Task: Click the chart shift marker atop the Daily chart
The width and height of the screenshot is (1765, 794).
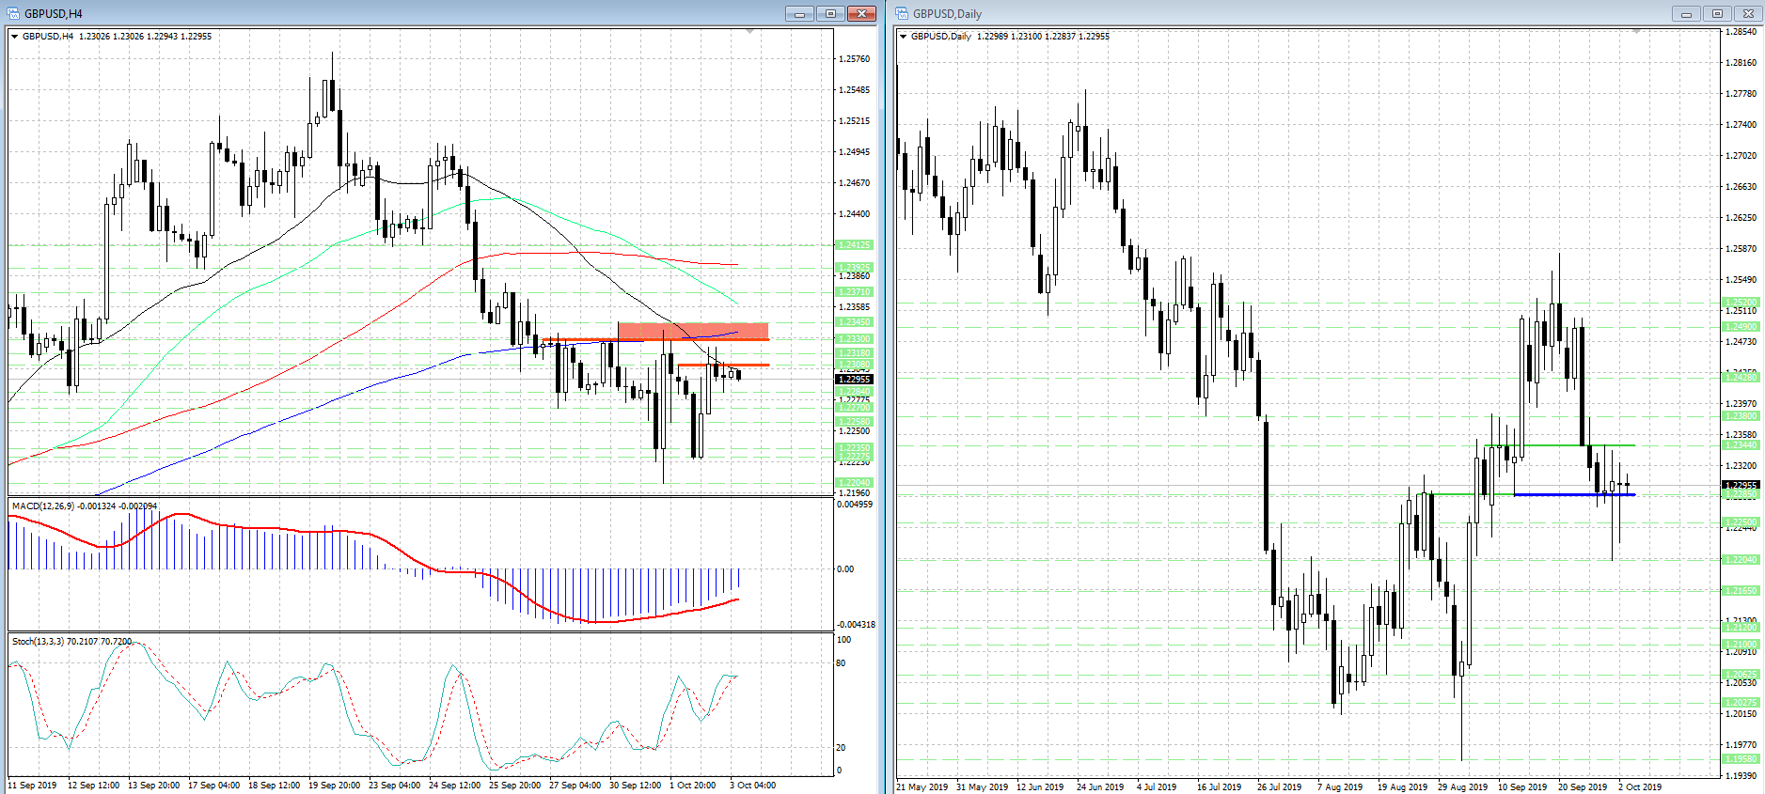Action: click(x=1637, y=32)
